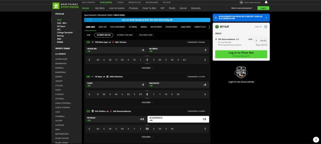Select the Game market filter pill

click(88, 35)
